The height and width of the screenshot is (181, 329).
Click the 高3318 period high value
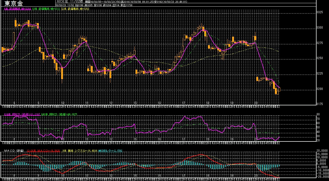(125, 2)
